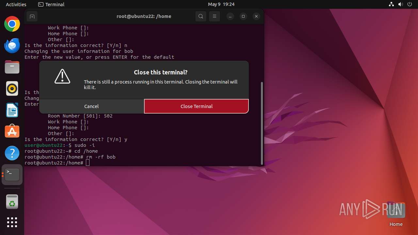Open the Files manager dock icon
Screen dimensions: 418x235
click(x=12, y=67)
